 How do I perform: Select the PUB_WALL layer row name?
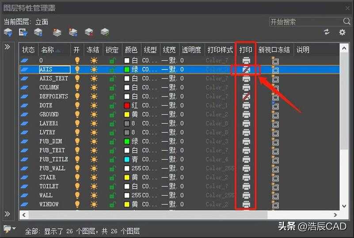coord(52,168)
